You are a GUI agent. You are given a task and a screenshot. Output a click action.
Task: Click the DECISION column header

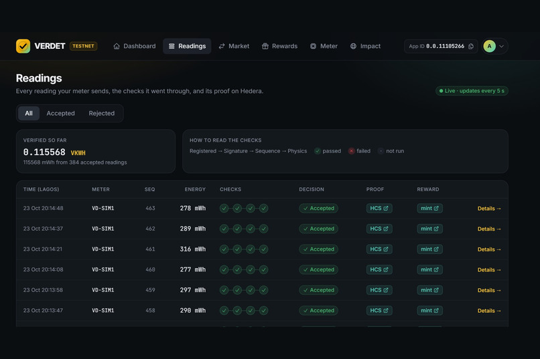click(312, 189)
